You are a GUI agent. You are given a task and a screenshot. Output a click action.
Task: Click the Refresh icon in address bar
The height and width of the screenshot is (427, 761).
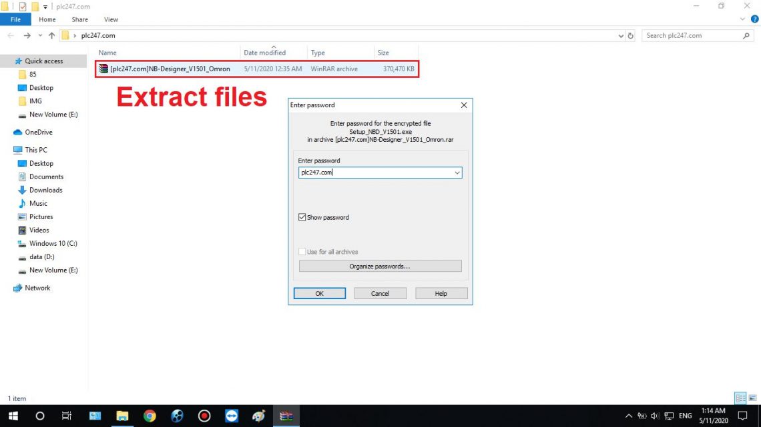pos(630,35)
